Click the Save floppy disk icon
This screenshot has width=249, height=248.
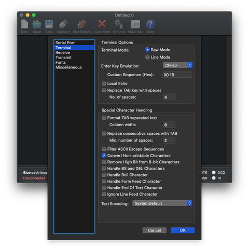(x=49, y=24)
